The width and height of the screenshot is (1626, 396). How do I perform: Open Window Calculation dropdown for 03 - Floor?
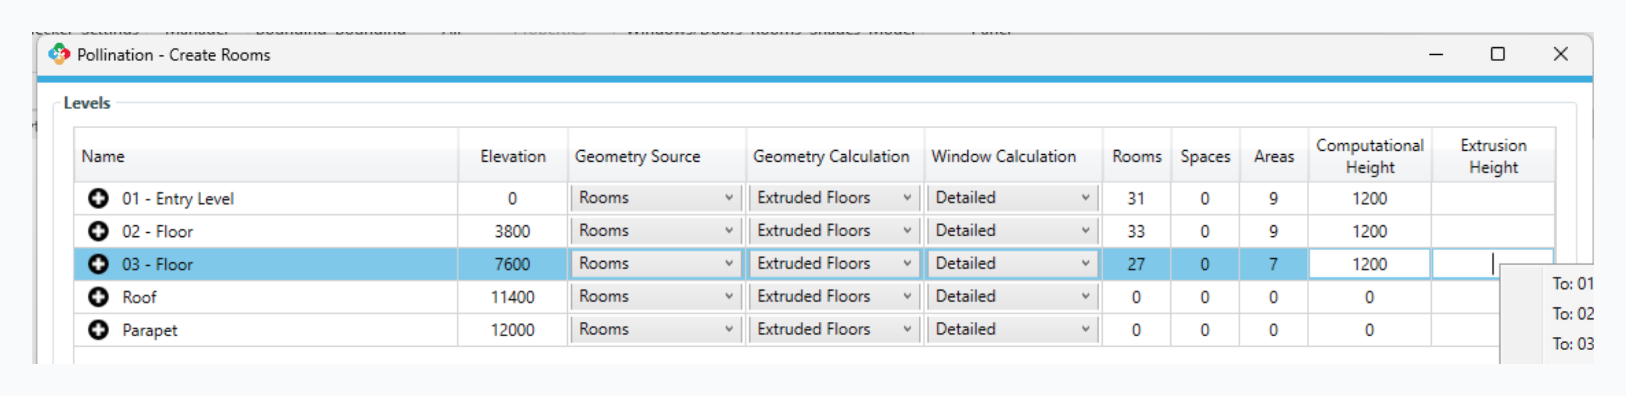[x=1012, y=264]
